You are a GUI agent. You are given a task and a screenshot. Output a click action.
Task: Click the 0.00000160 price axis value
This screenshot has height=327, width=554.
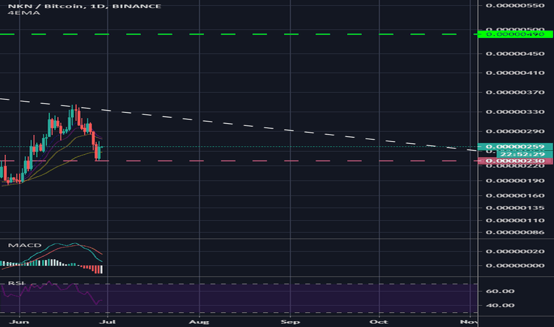click(515, 196)
